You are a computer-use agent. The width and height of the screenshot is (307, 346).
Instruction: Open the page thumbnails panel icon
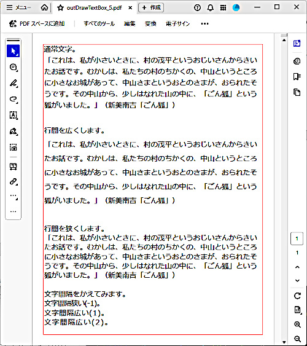pyautogui.click(x=297, y=92)
